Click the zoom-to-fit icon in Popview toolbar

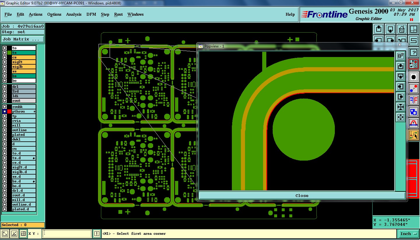point(400,107)
